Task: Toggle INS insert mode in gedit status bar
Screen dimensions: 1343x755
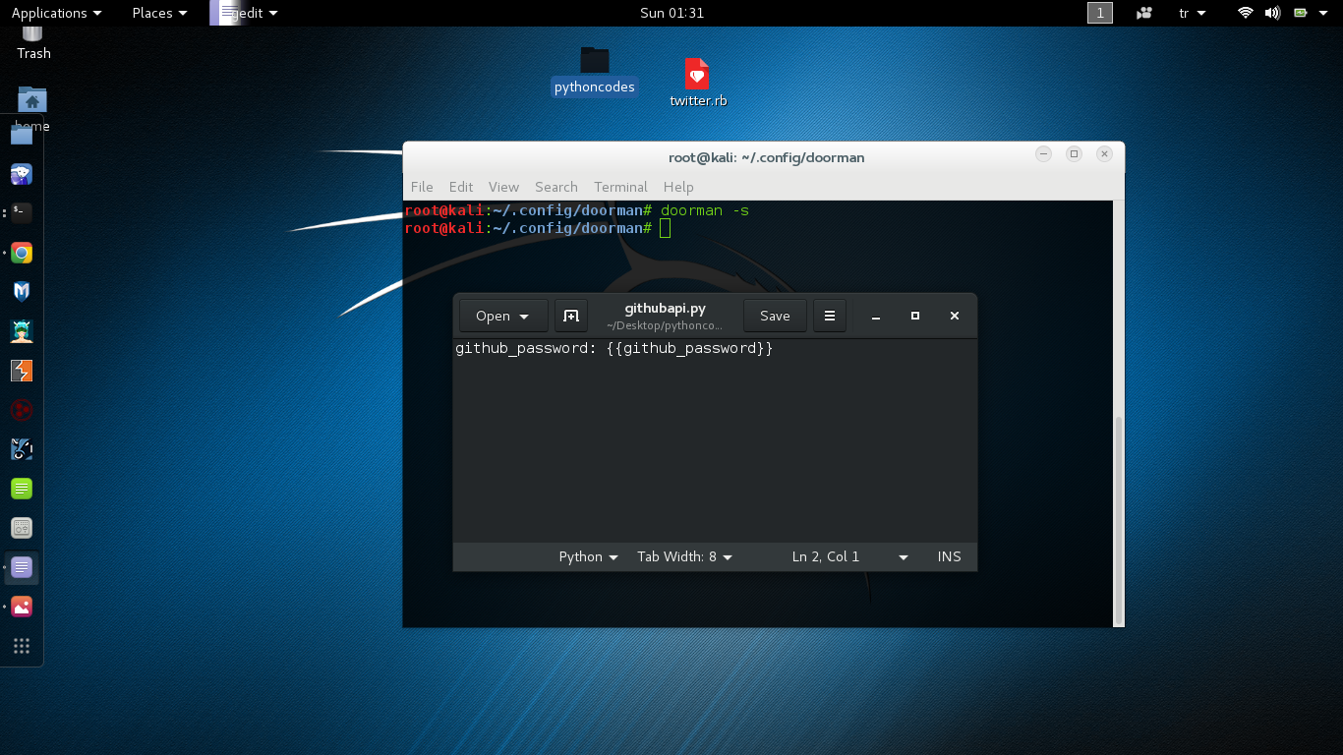Action: pos(949,556)
